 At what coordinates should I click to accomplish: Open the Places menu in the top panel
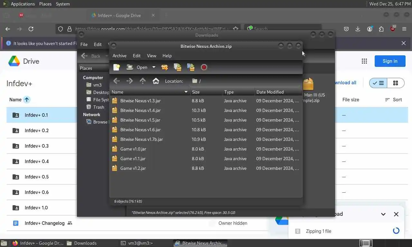[45, 4]
